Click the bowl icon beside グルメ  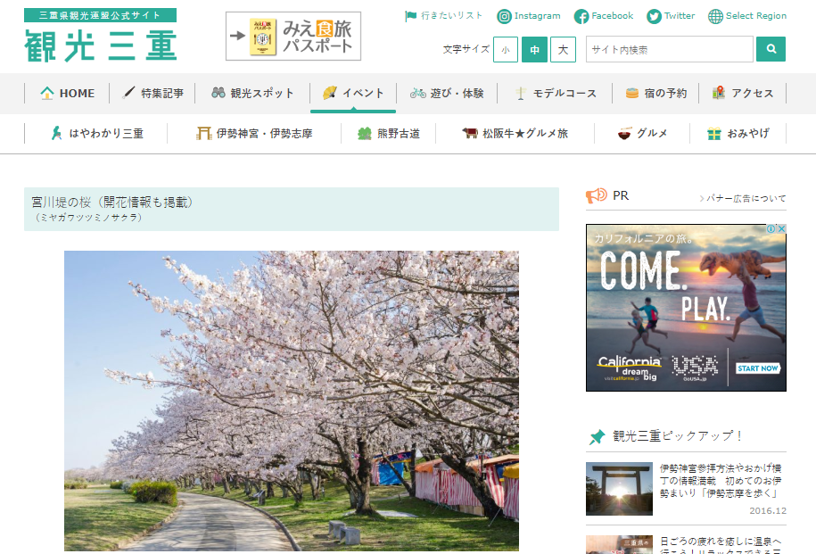click(624, 133)
